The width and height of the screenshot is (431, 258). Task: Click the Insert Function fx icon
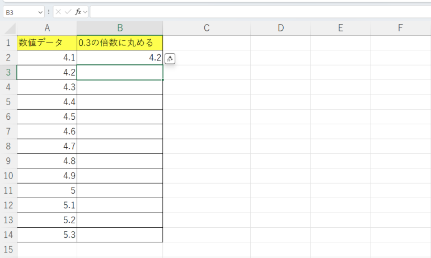[78, 12]
